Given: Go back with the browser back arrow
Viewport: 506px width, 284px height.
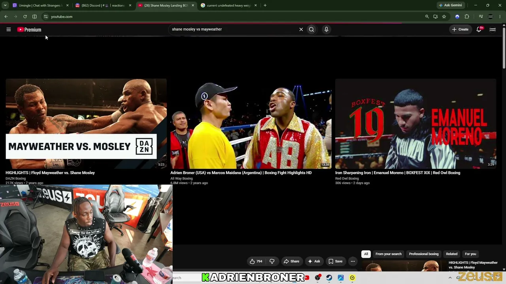Looking at the screenshot, I should [x=6, y=17].
